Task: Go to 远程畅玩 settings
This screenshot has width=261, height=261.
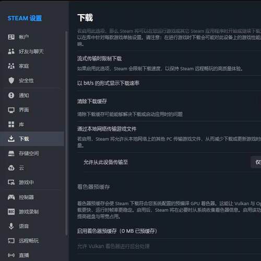Action: (x=32, y=241)
